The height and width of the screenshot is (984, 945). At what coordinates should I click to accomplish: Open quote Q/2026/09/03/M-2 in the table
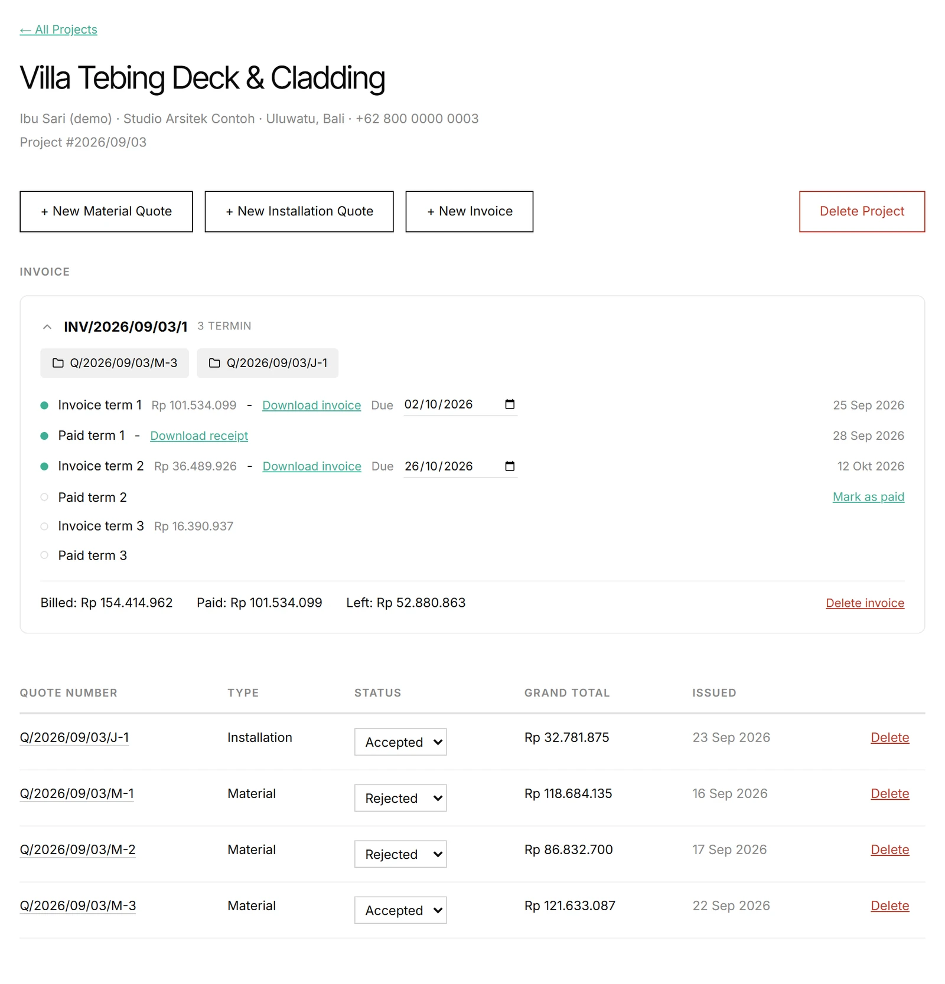pyautogui.click(x=77, y=849)
